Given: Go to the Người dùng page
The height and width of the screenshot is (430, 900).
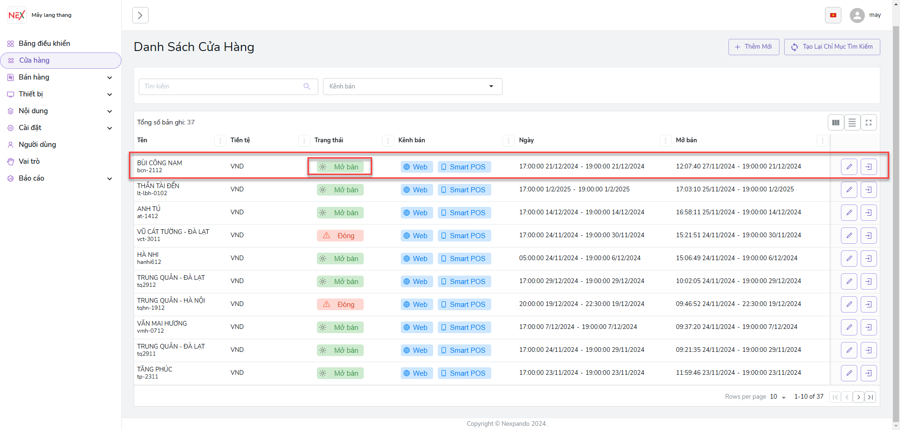Looking at the screenshot, I should (37, 145).
